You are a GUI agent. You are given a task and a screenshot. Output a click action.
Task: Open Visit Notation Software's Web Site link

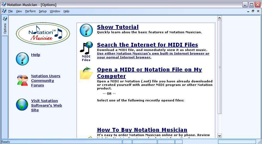coord(46,106)
